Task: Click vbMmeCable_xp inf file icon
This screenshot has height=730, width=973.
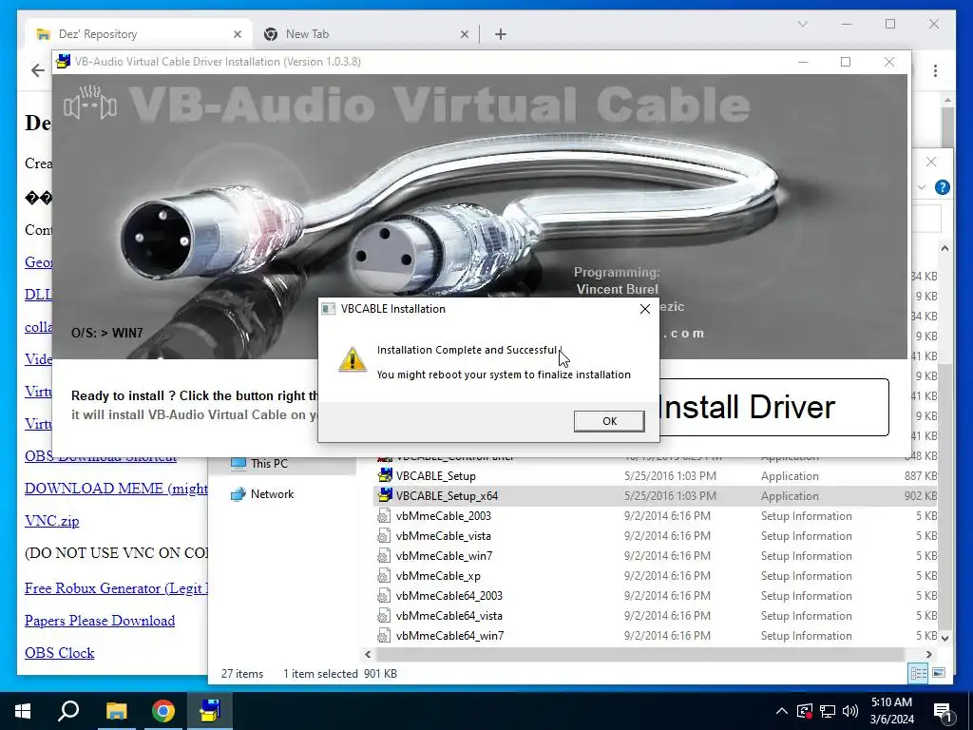Action: (x=384, y=575)
